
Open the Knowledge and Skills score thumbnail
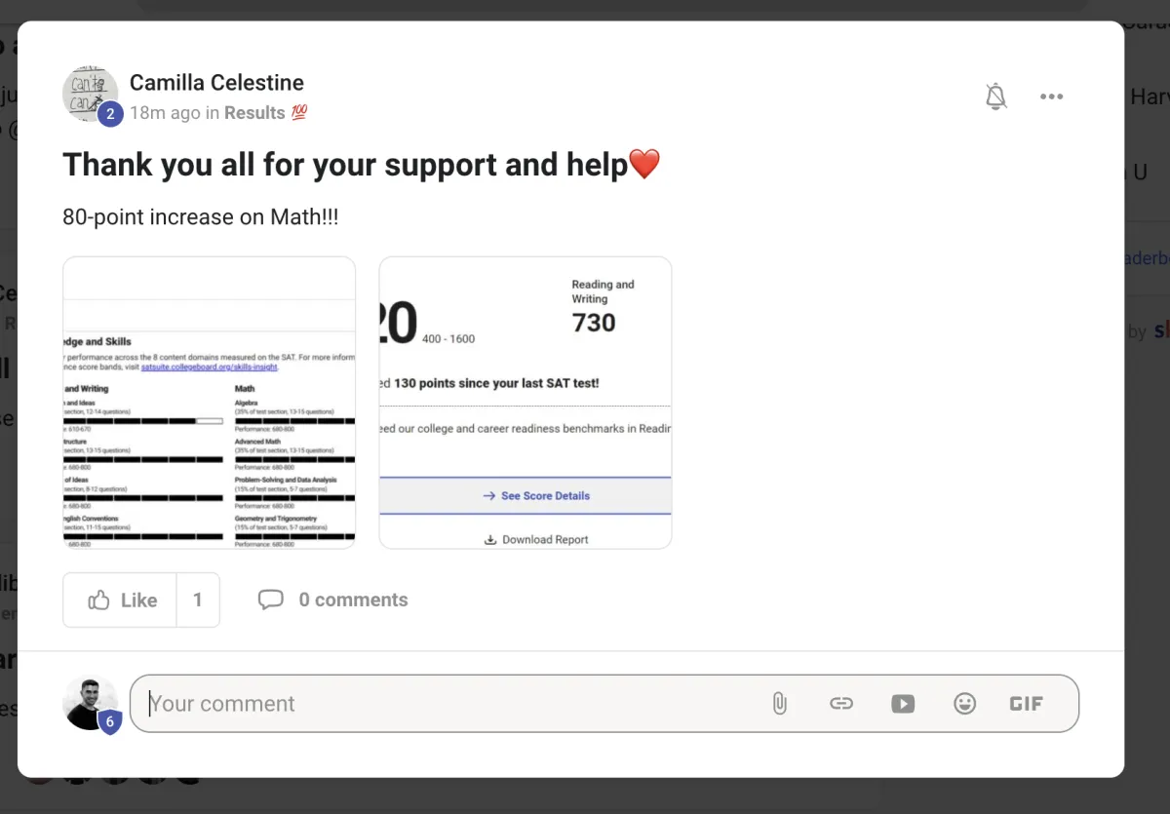(209, 403)
